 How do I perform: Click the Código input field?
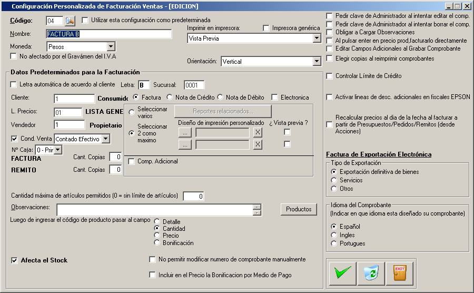tap(54, 21)
